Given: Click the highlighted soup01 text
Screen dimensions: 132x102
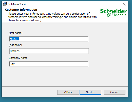Looking at the screenshot, I should [x=14, y=39].
